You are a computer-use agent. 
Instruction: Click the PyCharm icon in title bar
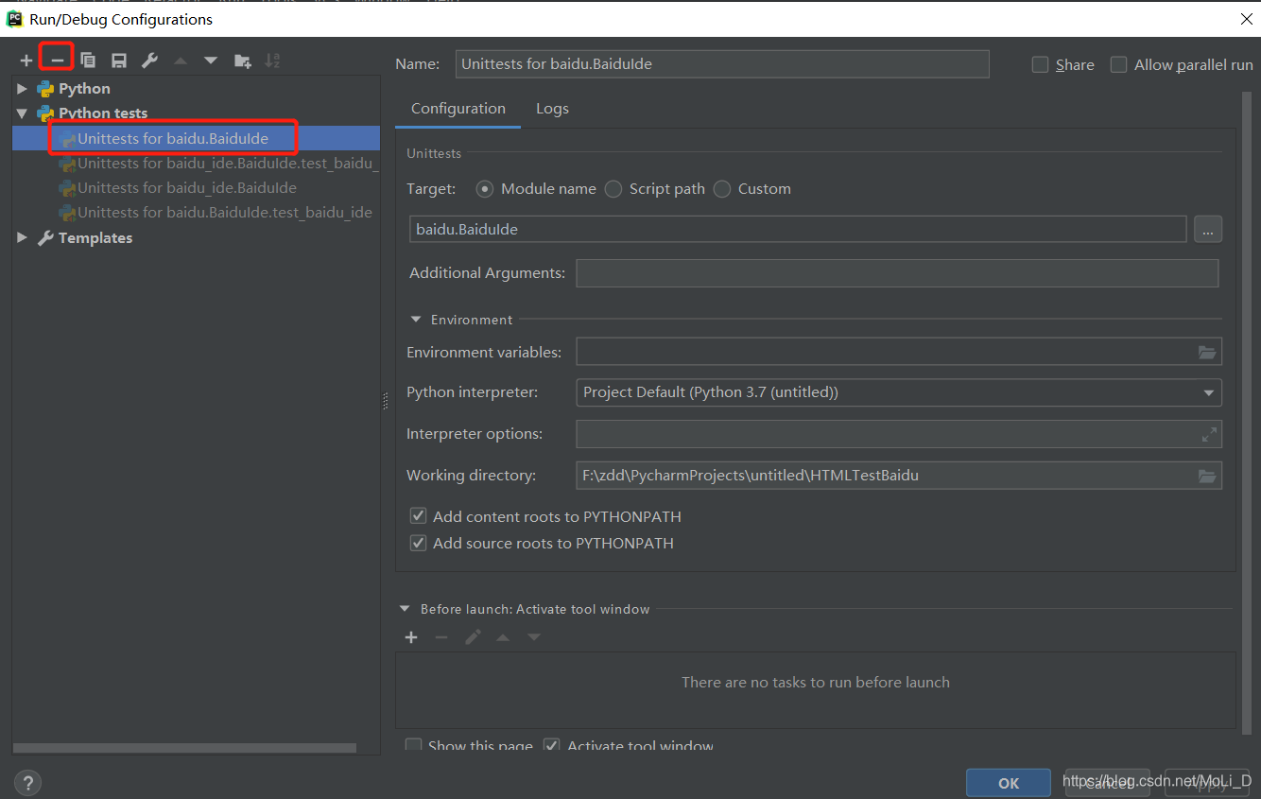[x=15, y=18]
